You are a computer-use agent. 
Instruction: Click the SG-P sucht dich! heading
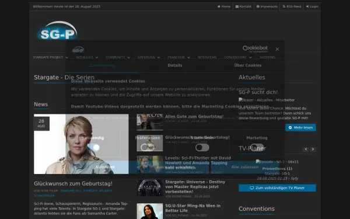pos(258,92)
